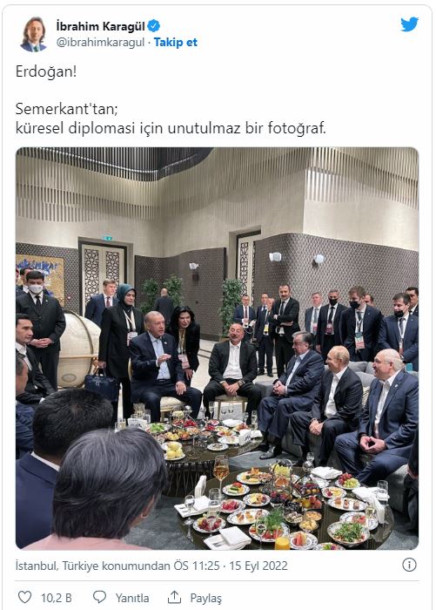This screenshot has height=610, width=436.
Task: Click the İbrahim Karagül display name
Action: [x=100, y=26]
